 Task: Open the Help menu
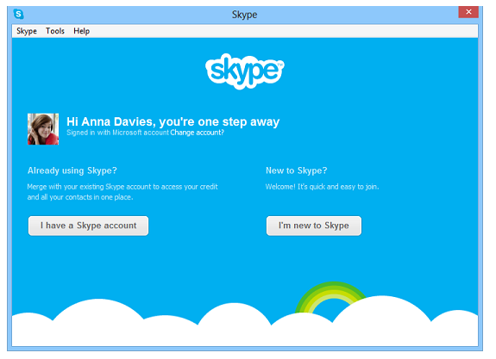(82, 31)
